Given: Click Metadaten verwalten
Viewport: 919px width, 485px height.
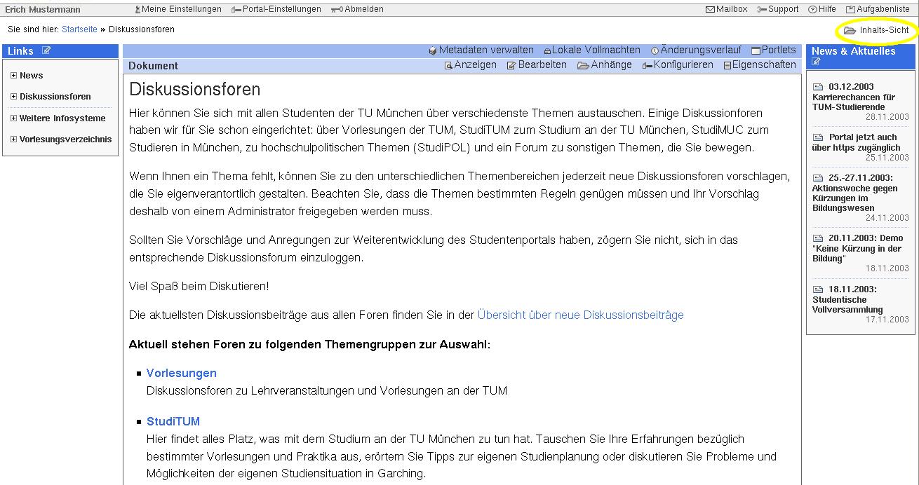Looking at the screenshot, I should [x=481, y=50].
